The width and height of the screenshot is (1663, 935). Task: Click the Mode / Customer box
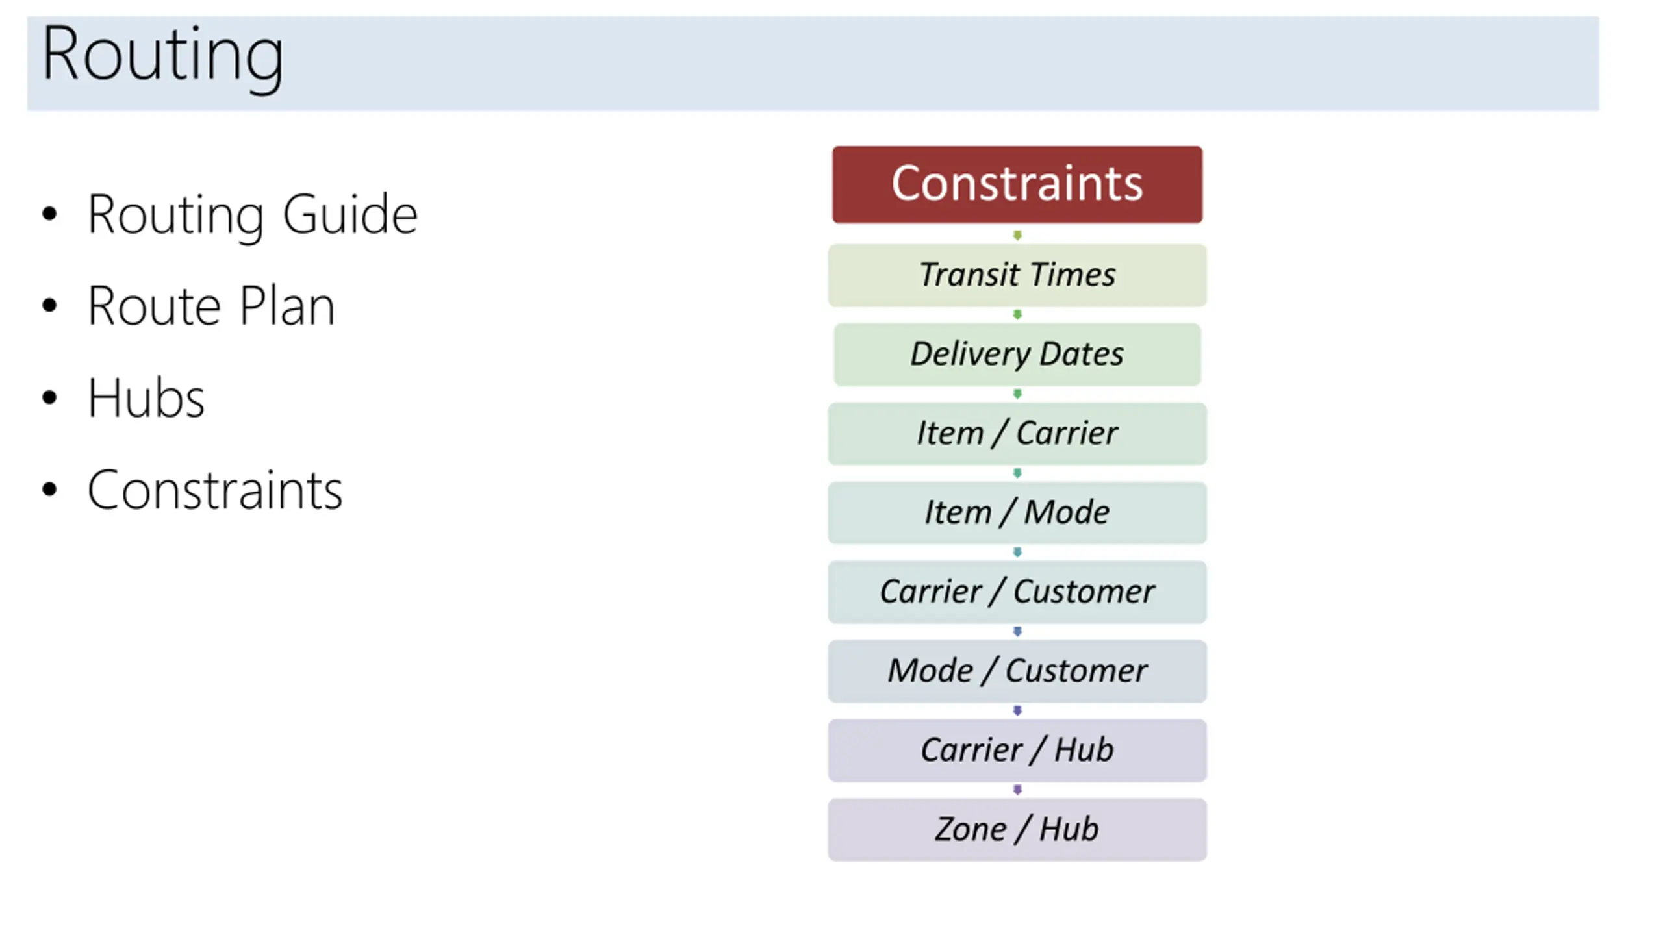point(1017,671)
